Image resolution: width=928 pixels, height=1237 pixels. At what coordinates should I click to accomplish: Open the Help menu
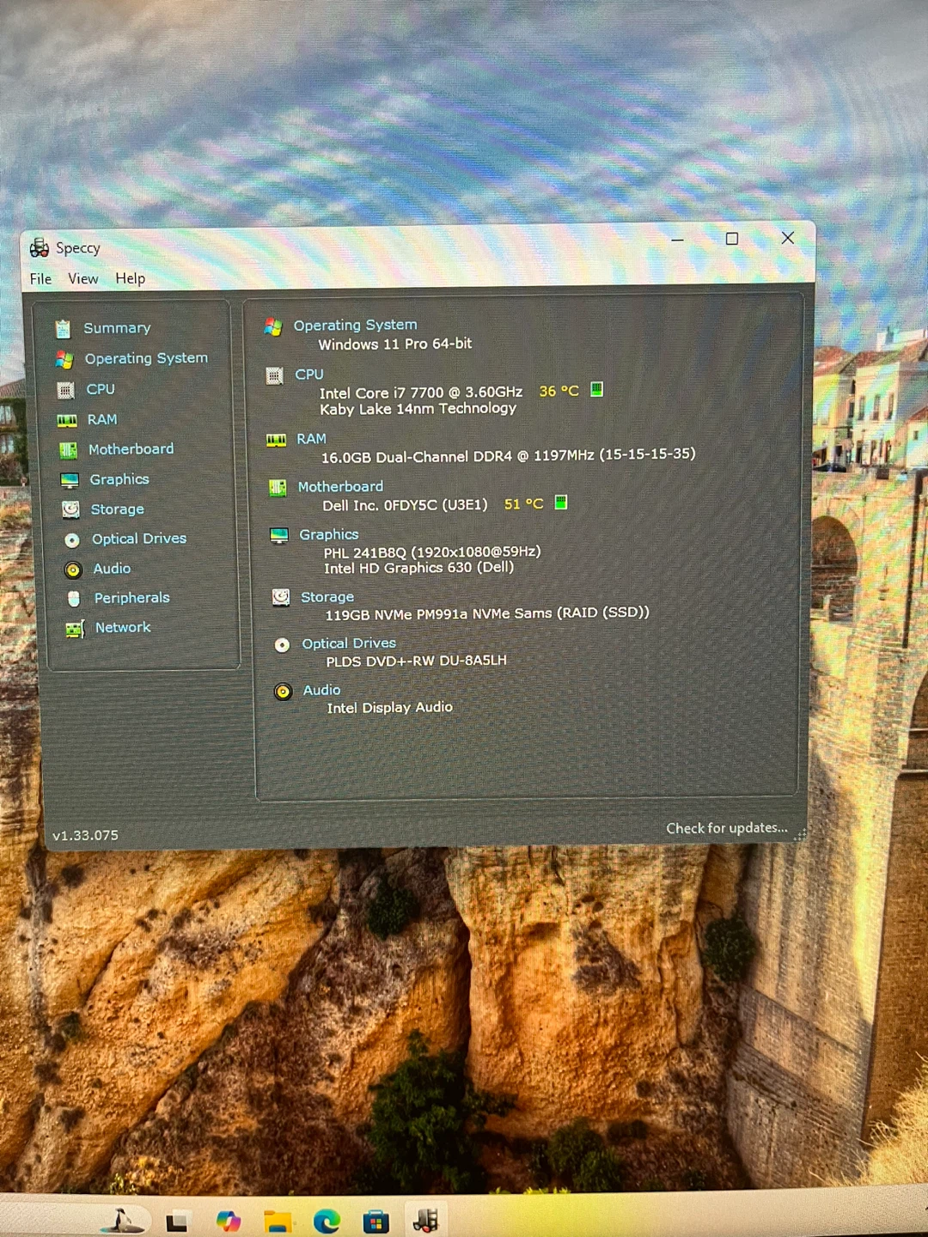(131, 278)
